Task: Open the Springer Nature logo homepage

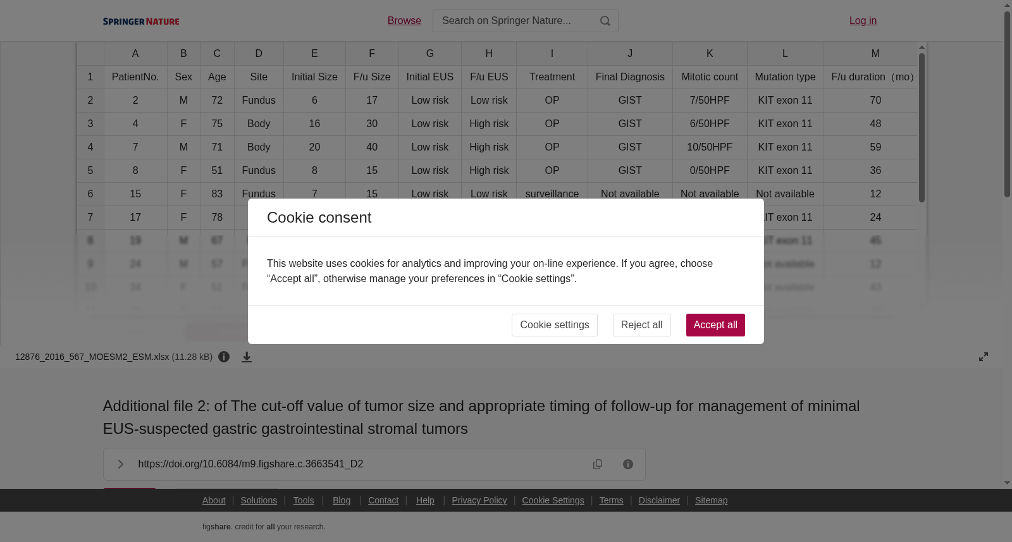Action: [x=141, y=22]
